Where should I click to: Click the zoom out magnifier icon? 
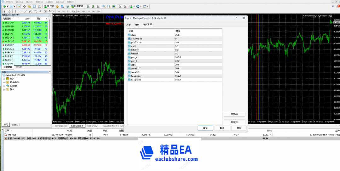[x=109, y=6]
